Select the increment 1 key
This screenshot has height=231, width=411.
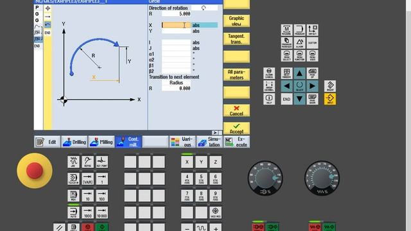101,179
